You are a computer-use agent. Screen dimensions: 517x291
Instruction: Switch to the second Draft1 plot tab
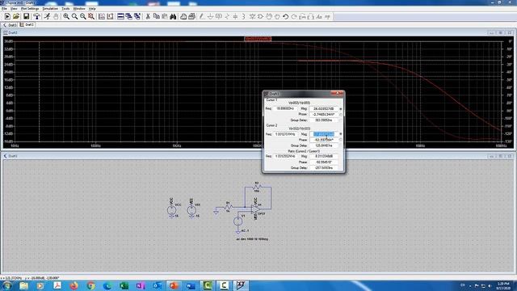27,25
